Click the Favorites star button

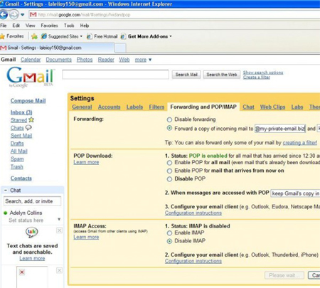coord(12,36)
